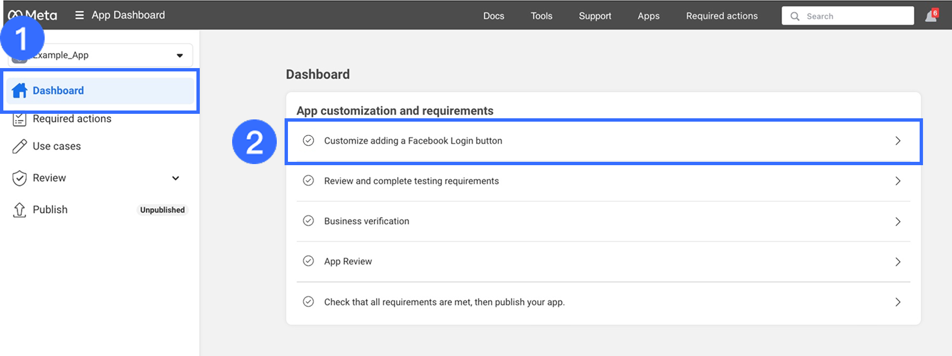Click the Review shield icon
Screen dimensions: 952x356
pyautogui.click(x=20, y=178)
